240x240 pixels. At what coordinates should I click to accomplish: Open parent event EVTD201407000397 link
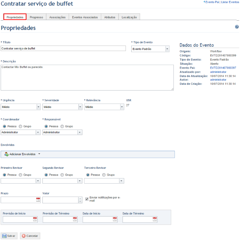coord(223,68)
